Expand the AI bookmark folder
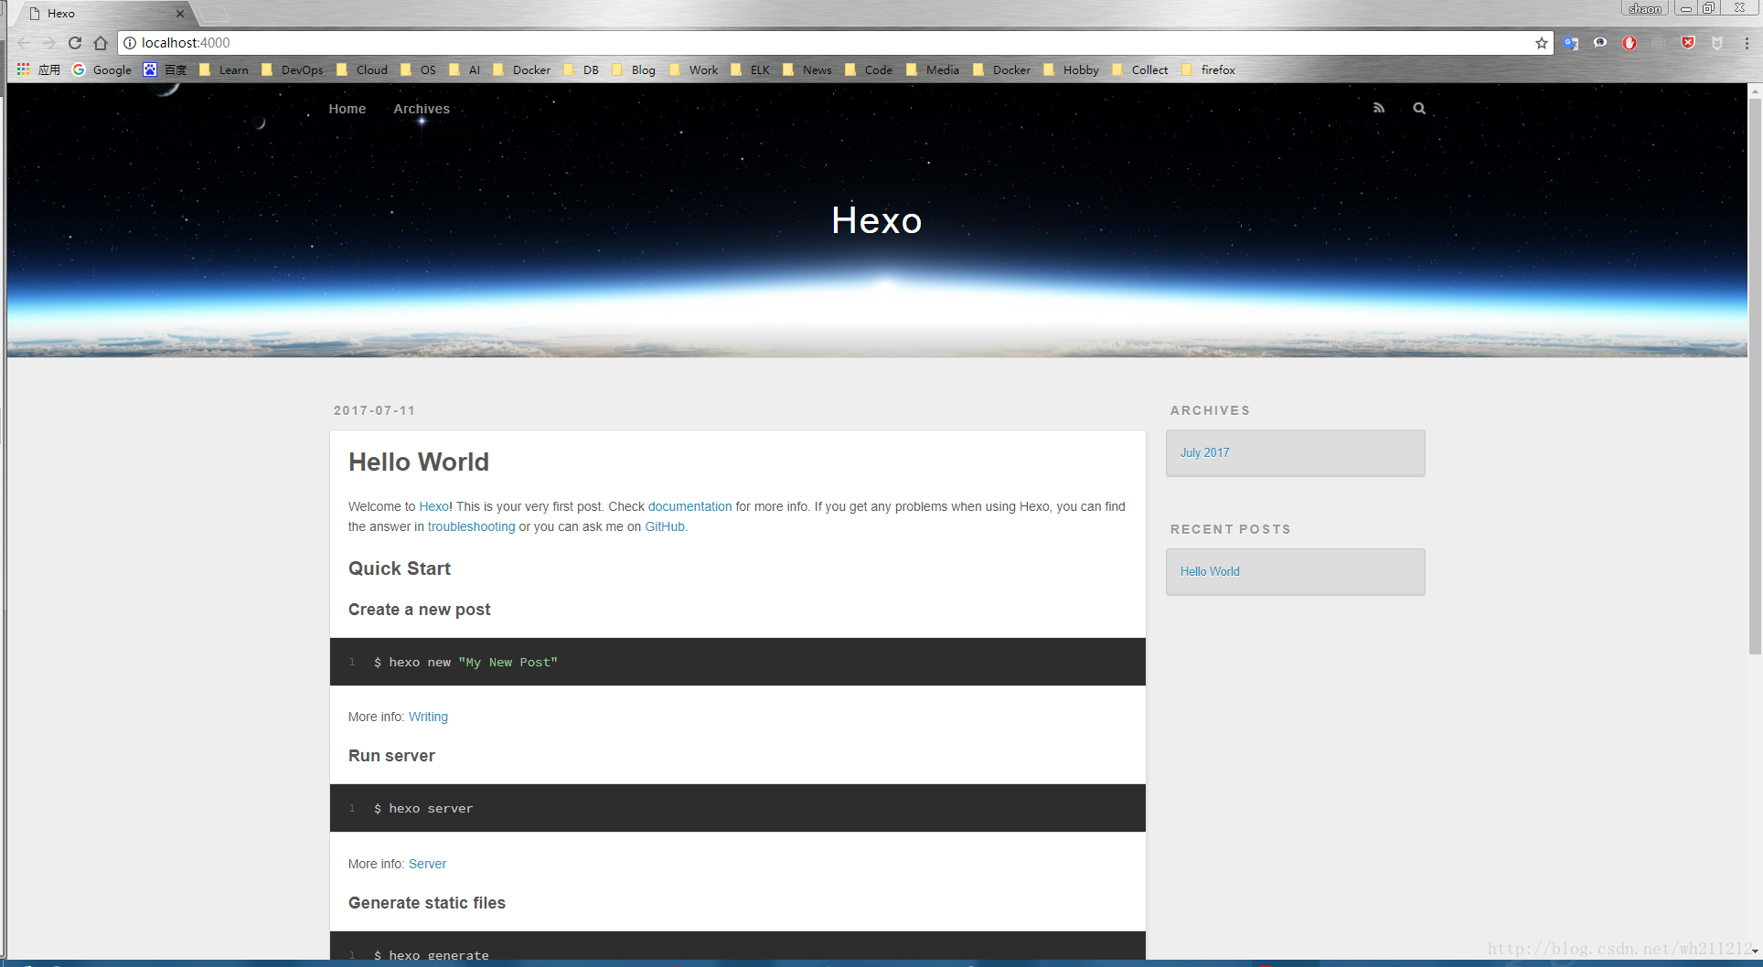The image size is (1763, 967). (x=465, y=69)
